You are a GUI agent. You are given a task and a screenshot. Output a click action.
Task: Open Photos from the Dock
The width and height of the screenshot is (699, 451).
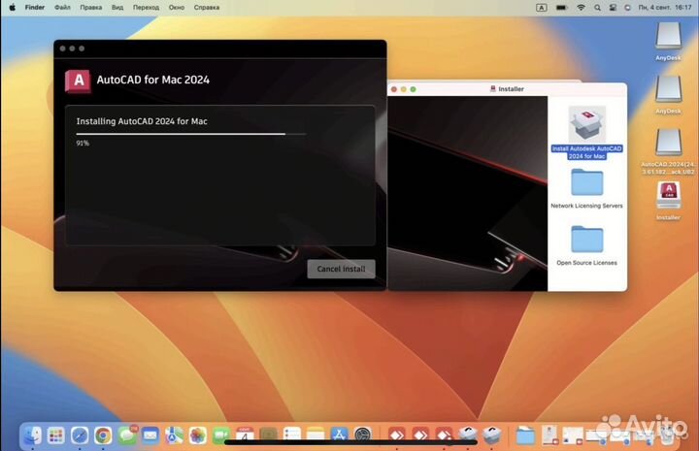tap(197, 435)
